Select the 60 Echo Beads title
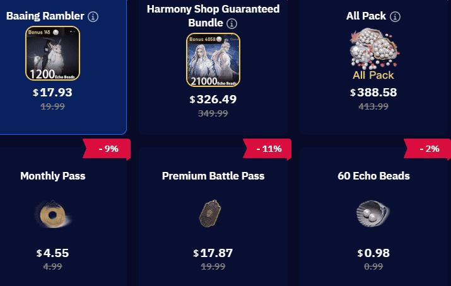Screen dimensions: 451x286 pos(373,176)
